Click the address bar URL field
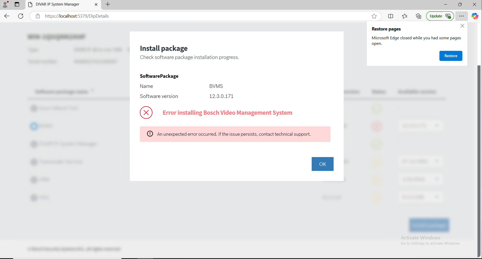482x259 pixels. click(202, 16)
